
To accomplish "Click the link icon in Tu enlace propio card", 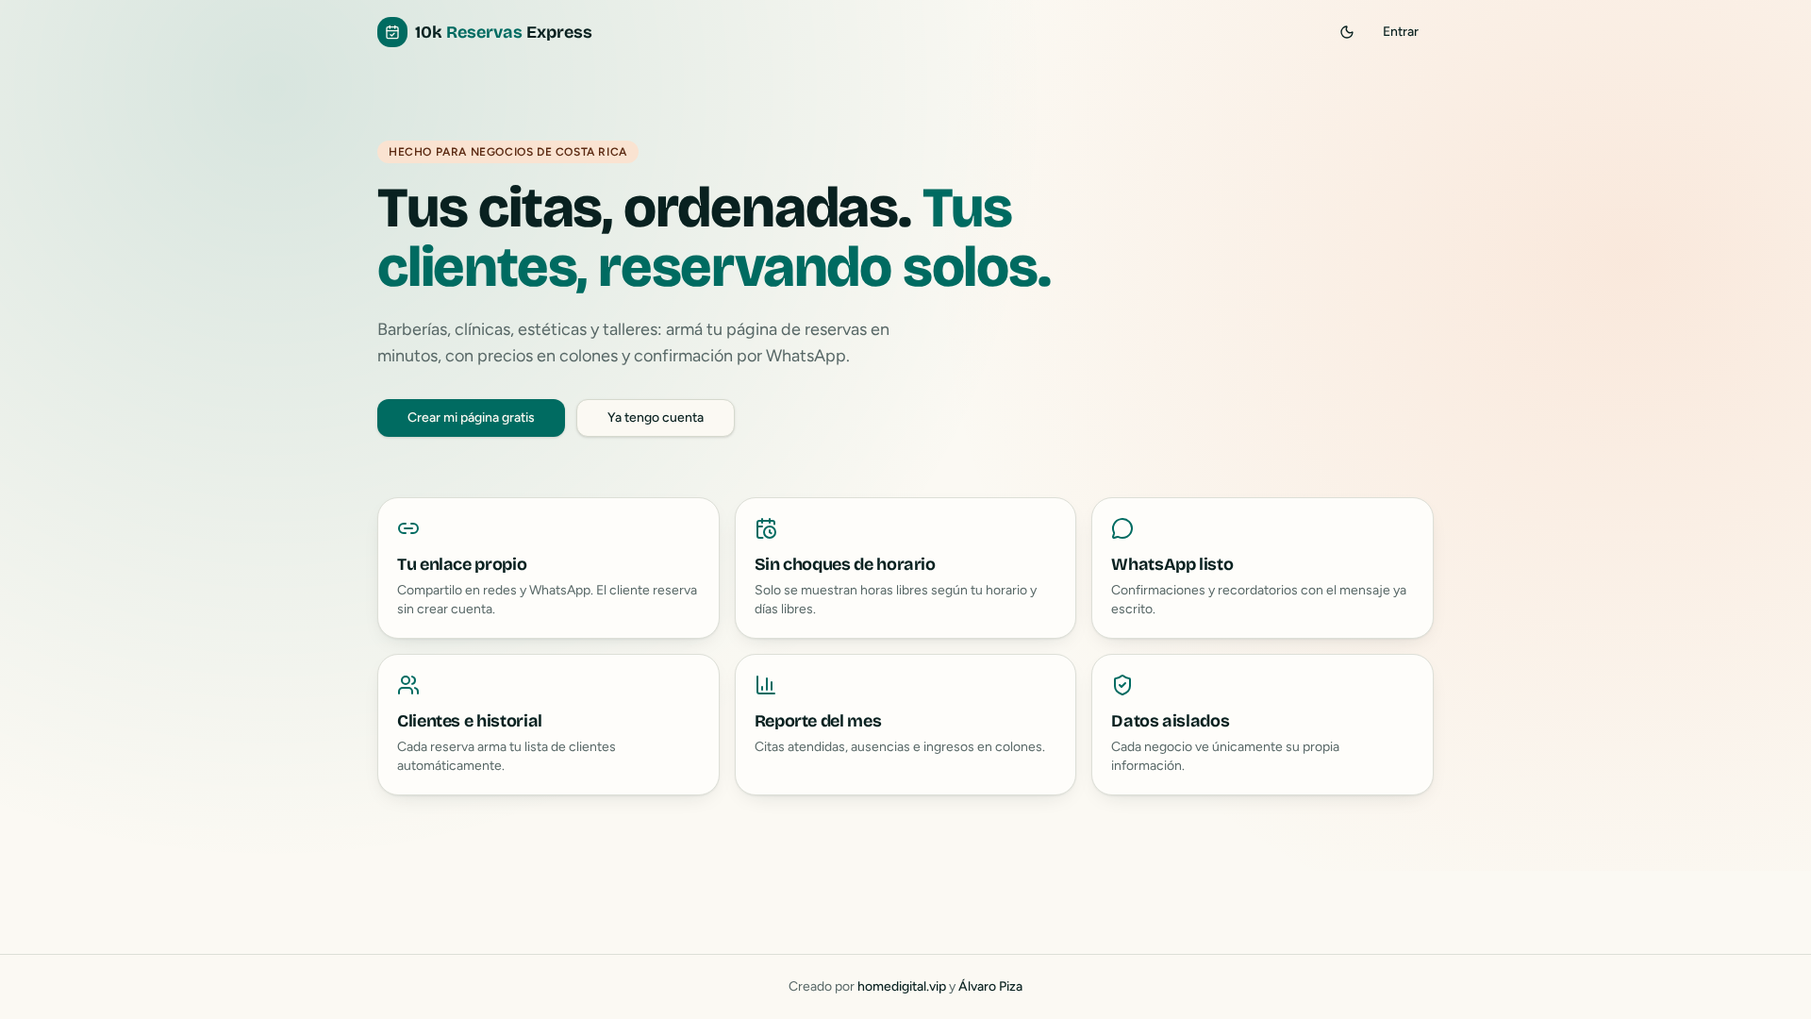I will click(408, 528).
